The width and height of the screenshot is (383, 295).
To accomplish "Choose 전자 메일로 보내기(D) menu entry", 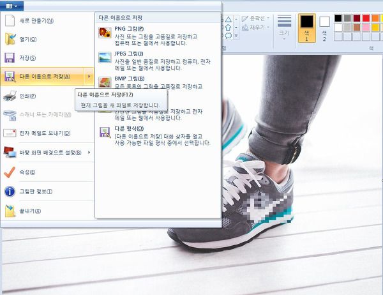I will point(48,133).
